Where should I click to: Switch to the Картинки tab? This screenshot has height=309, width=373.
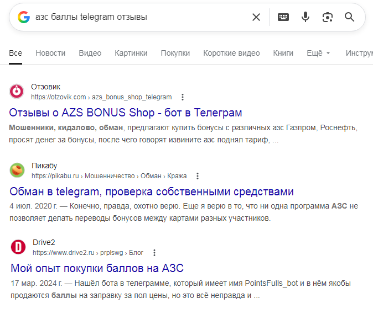point(131,53)
